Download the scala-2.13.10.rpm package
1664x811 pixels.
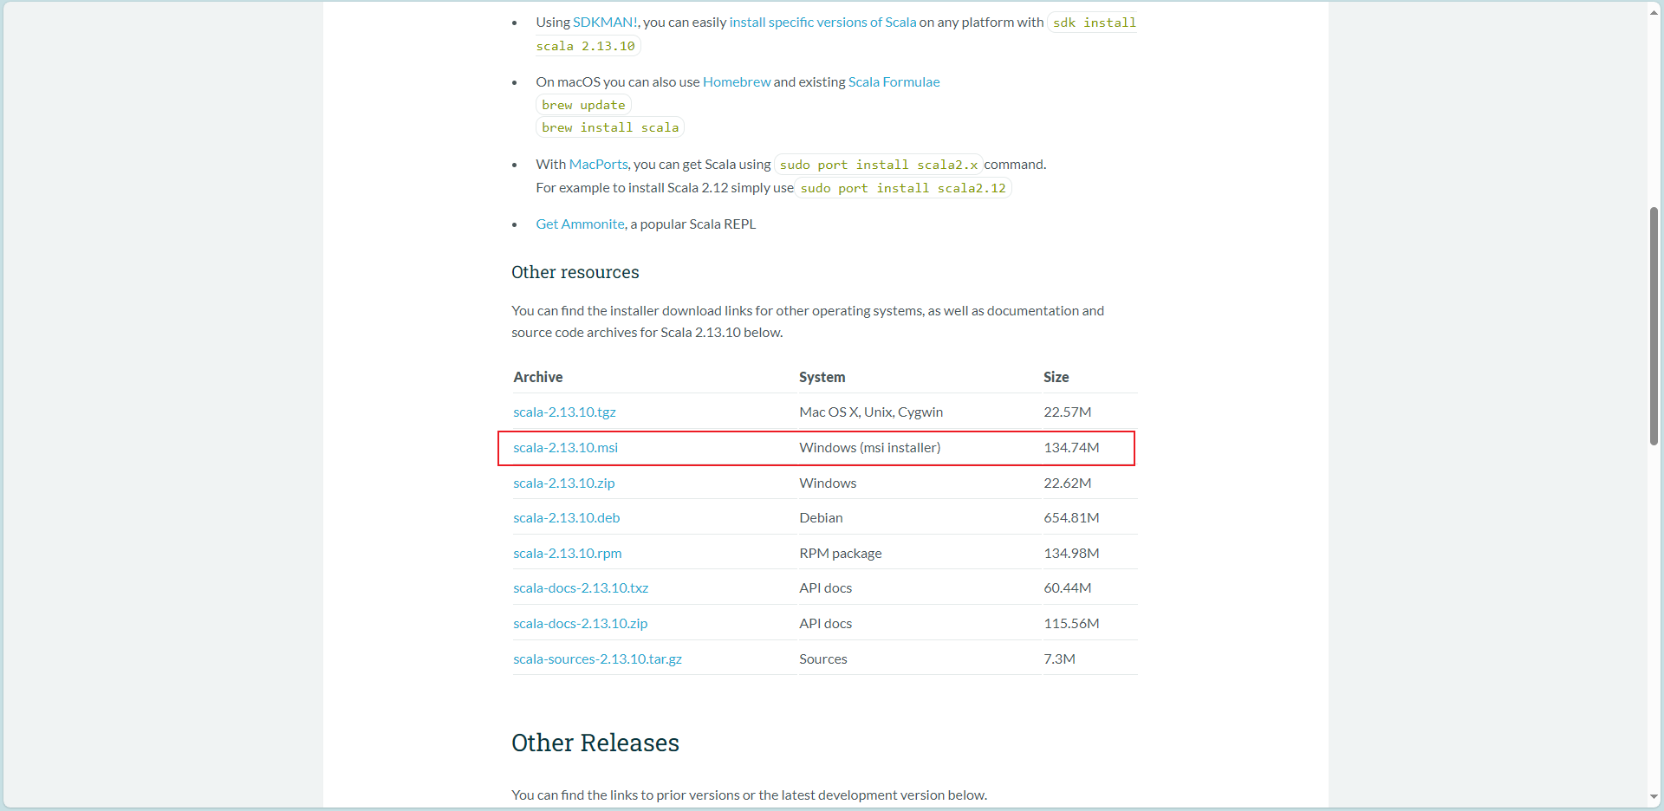coord(567,554)
